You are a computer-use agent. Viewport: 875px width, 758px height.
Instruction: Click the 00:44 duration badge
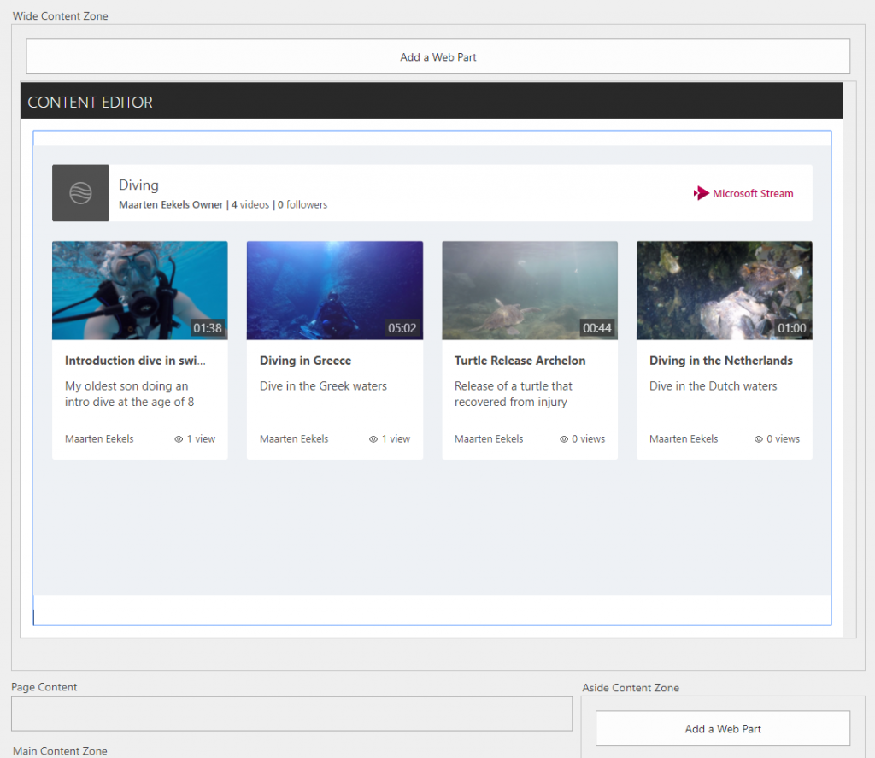[597, 328]
